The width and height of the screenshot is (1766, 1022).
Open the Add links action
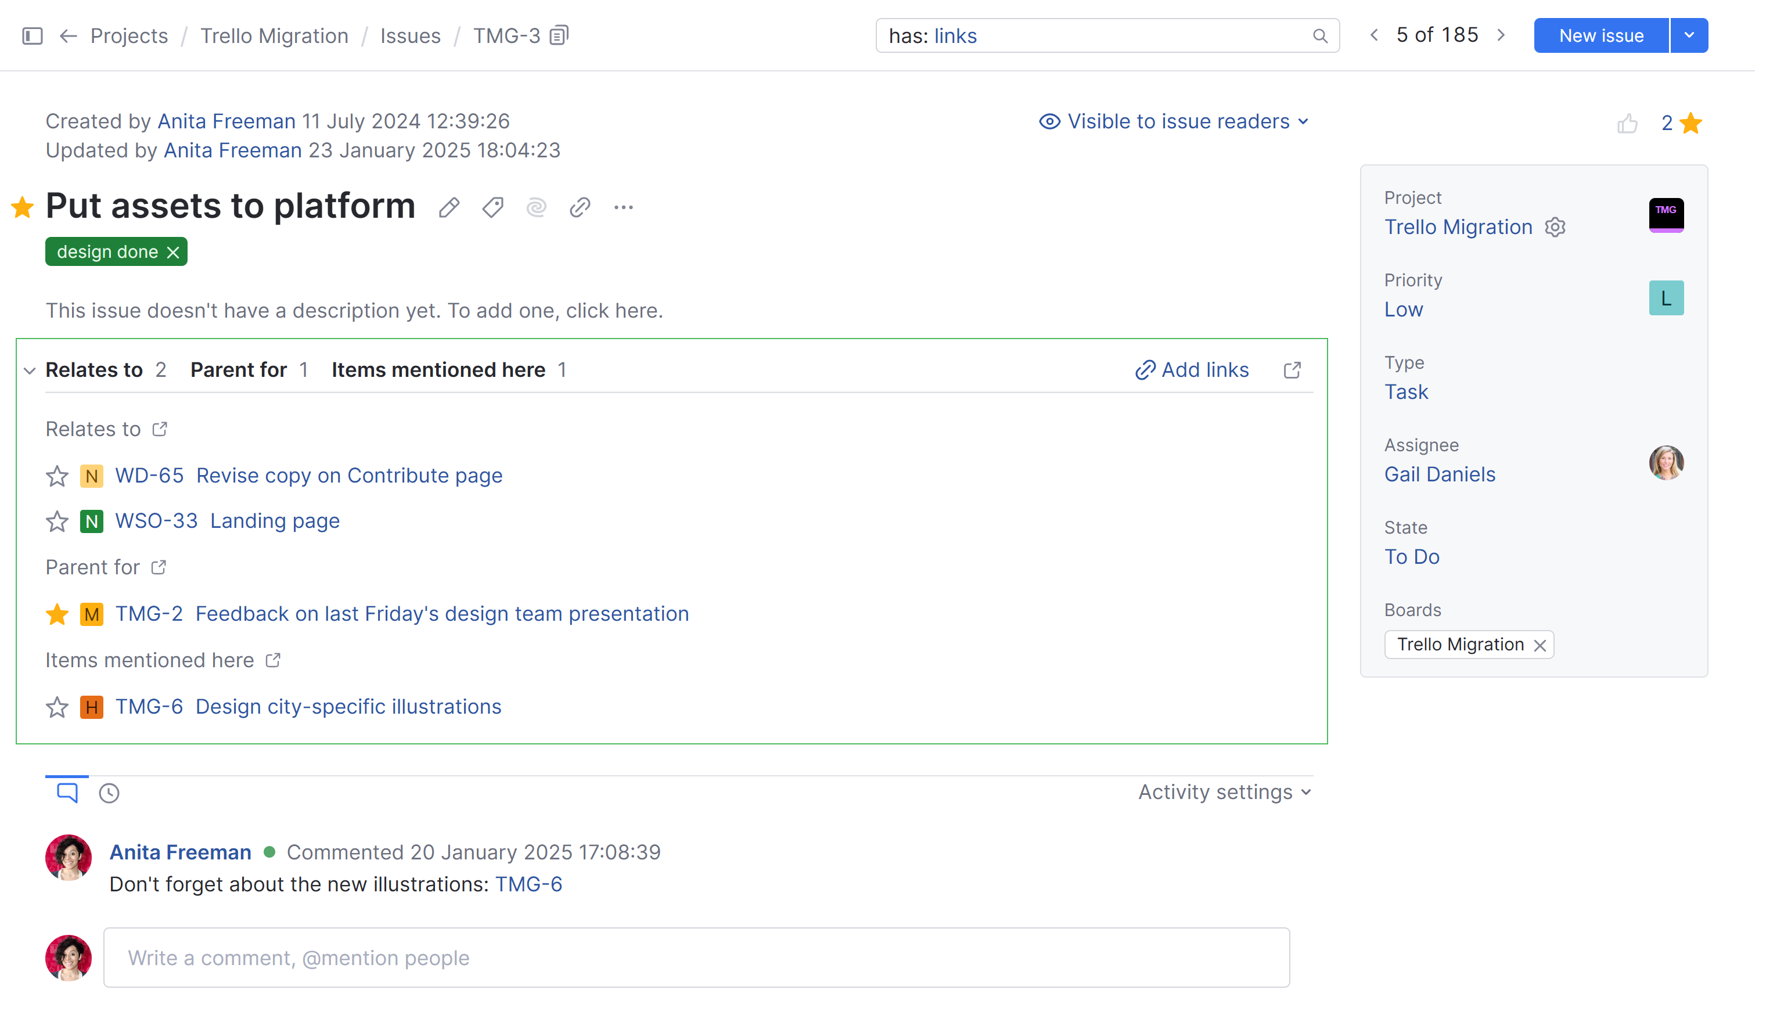[1191, 369]
